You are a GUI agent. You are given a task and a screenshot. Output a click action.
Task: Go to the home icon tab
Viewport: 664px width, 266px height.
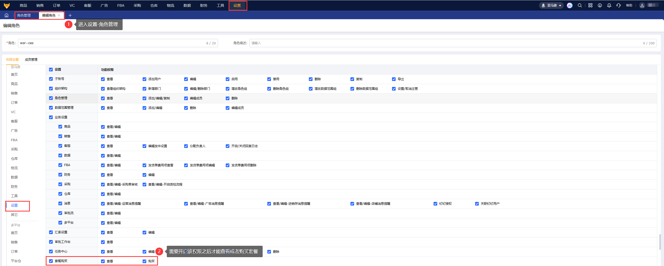coord(6,15)
